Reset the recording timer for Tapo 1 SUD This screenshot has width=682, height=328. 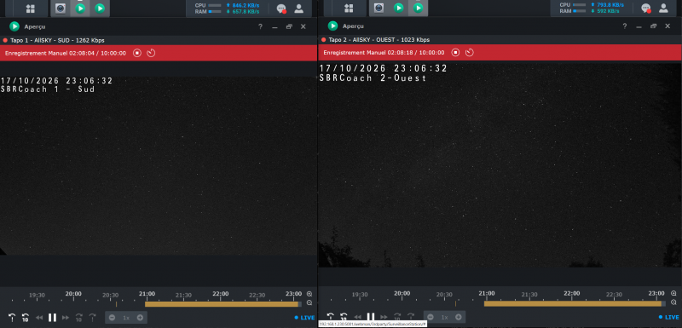[151, 53]
